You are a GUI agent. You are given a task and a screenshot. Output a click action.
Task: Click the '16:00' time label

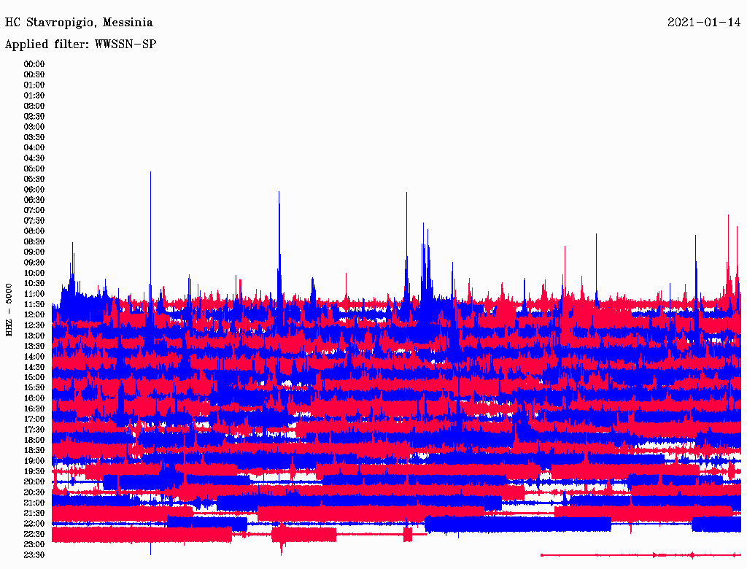[34, 398]
